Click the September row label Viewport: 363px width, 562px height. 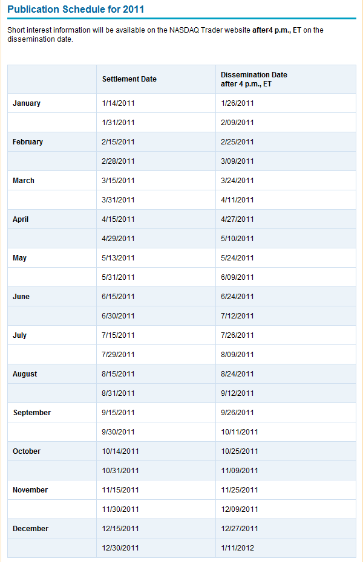(x=32, y=413)
